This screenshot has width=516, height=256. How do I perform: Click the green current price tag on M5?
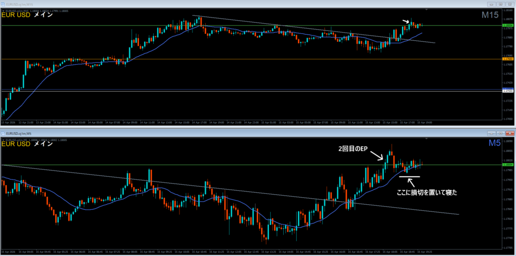(x=508, y=164)
